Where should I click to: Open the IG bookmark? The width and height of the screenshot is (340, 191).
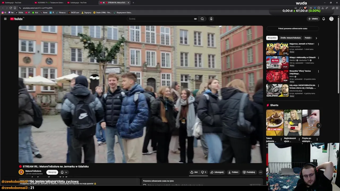coord(4,12)
